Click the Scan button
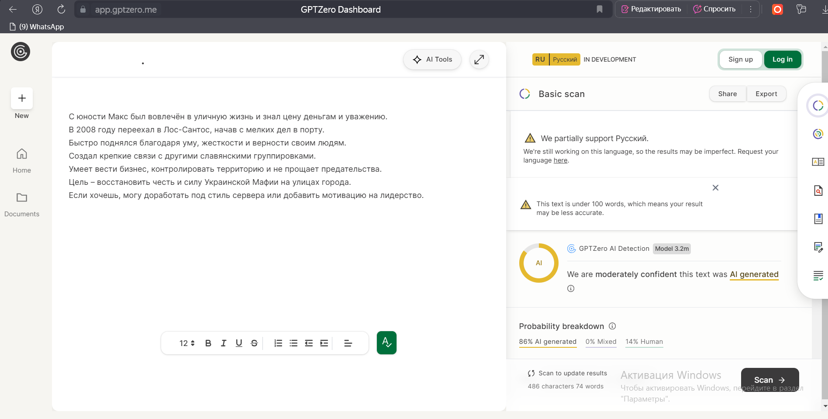Viewport: 828px width, 419px height. point(770,380)
